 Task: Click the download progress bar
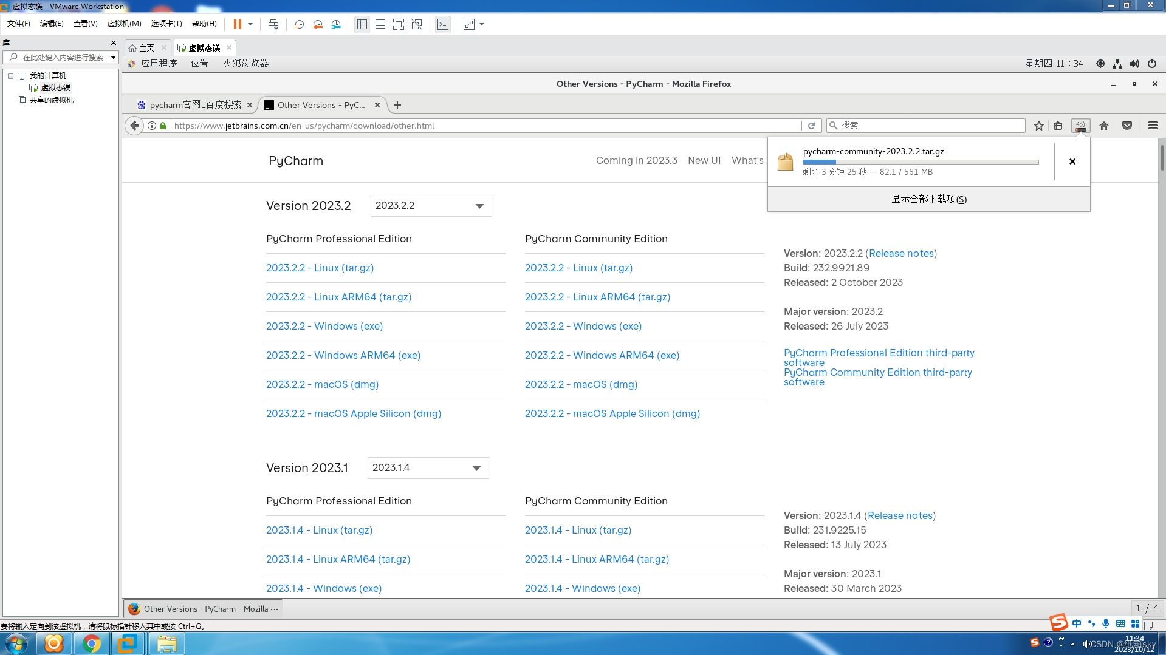921,162
